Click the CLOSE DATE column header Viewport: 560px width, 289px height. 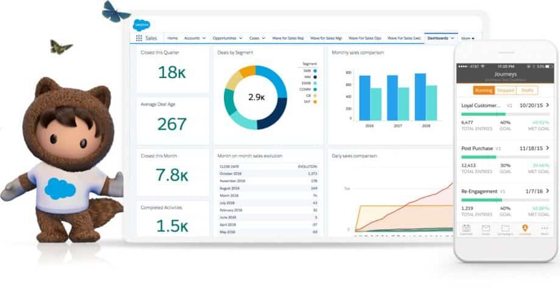tap(229, 166)
